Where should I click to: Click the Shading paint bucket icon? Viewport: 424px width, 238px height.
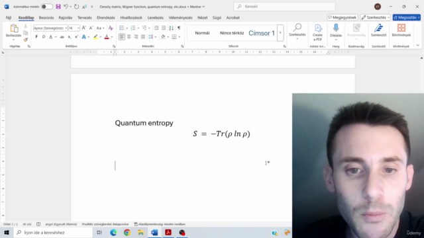pos(163,37)
